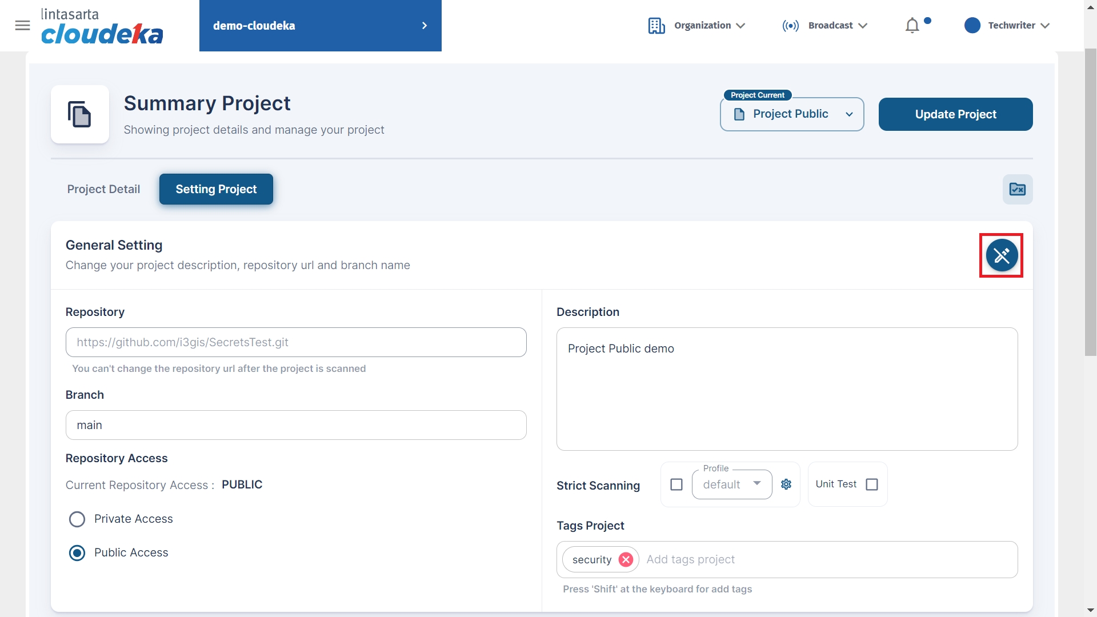
Task: Open the Project Current dropdown
Action: click(791, 114)
